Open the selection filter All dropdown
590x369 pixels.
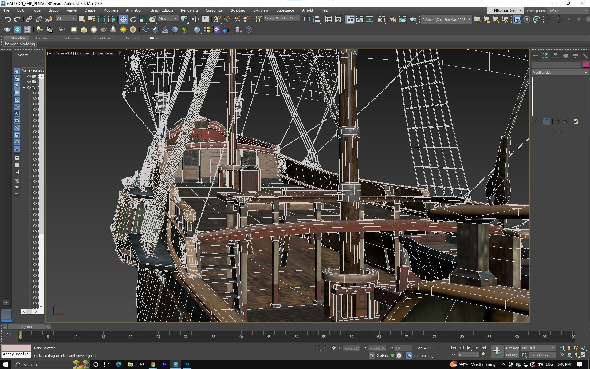click(x=66, y=19)
